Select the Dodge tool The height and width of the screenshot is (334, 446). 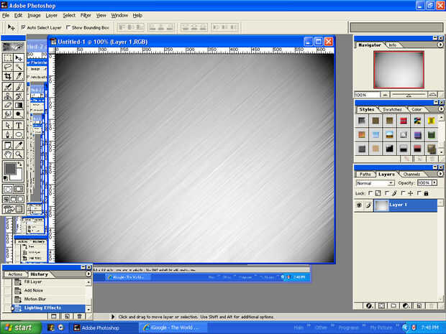pos(19,114)
